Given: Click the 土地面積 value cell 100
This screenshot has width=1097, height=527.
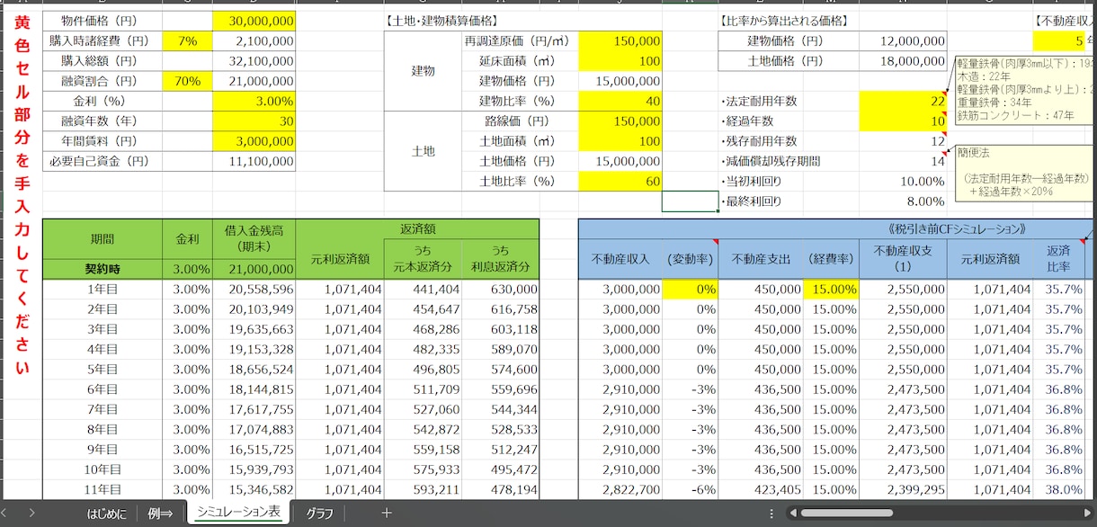Looking at the screenshot, I should coord(620,141).
